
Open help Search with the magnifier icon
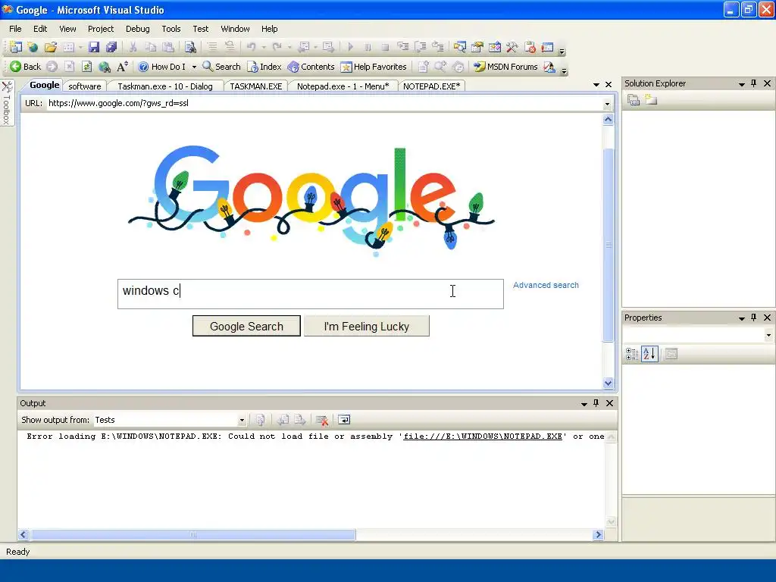[x=221, y=67]
